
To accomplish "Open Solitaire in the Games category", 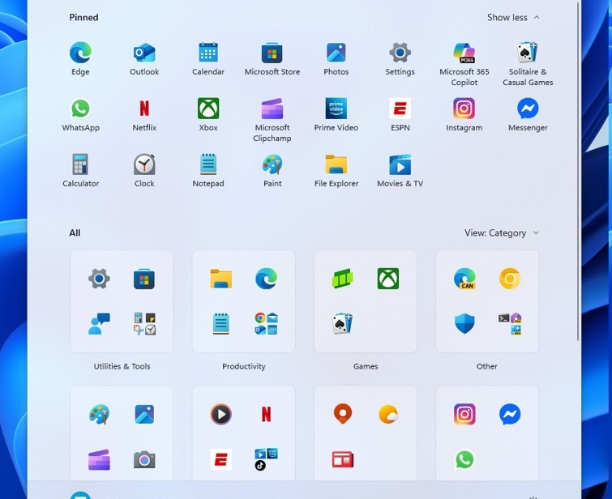I will (x=343, y=323).
